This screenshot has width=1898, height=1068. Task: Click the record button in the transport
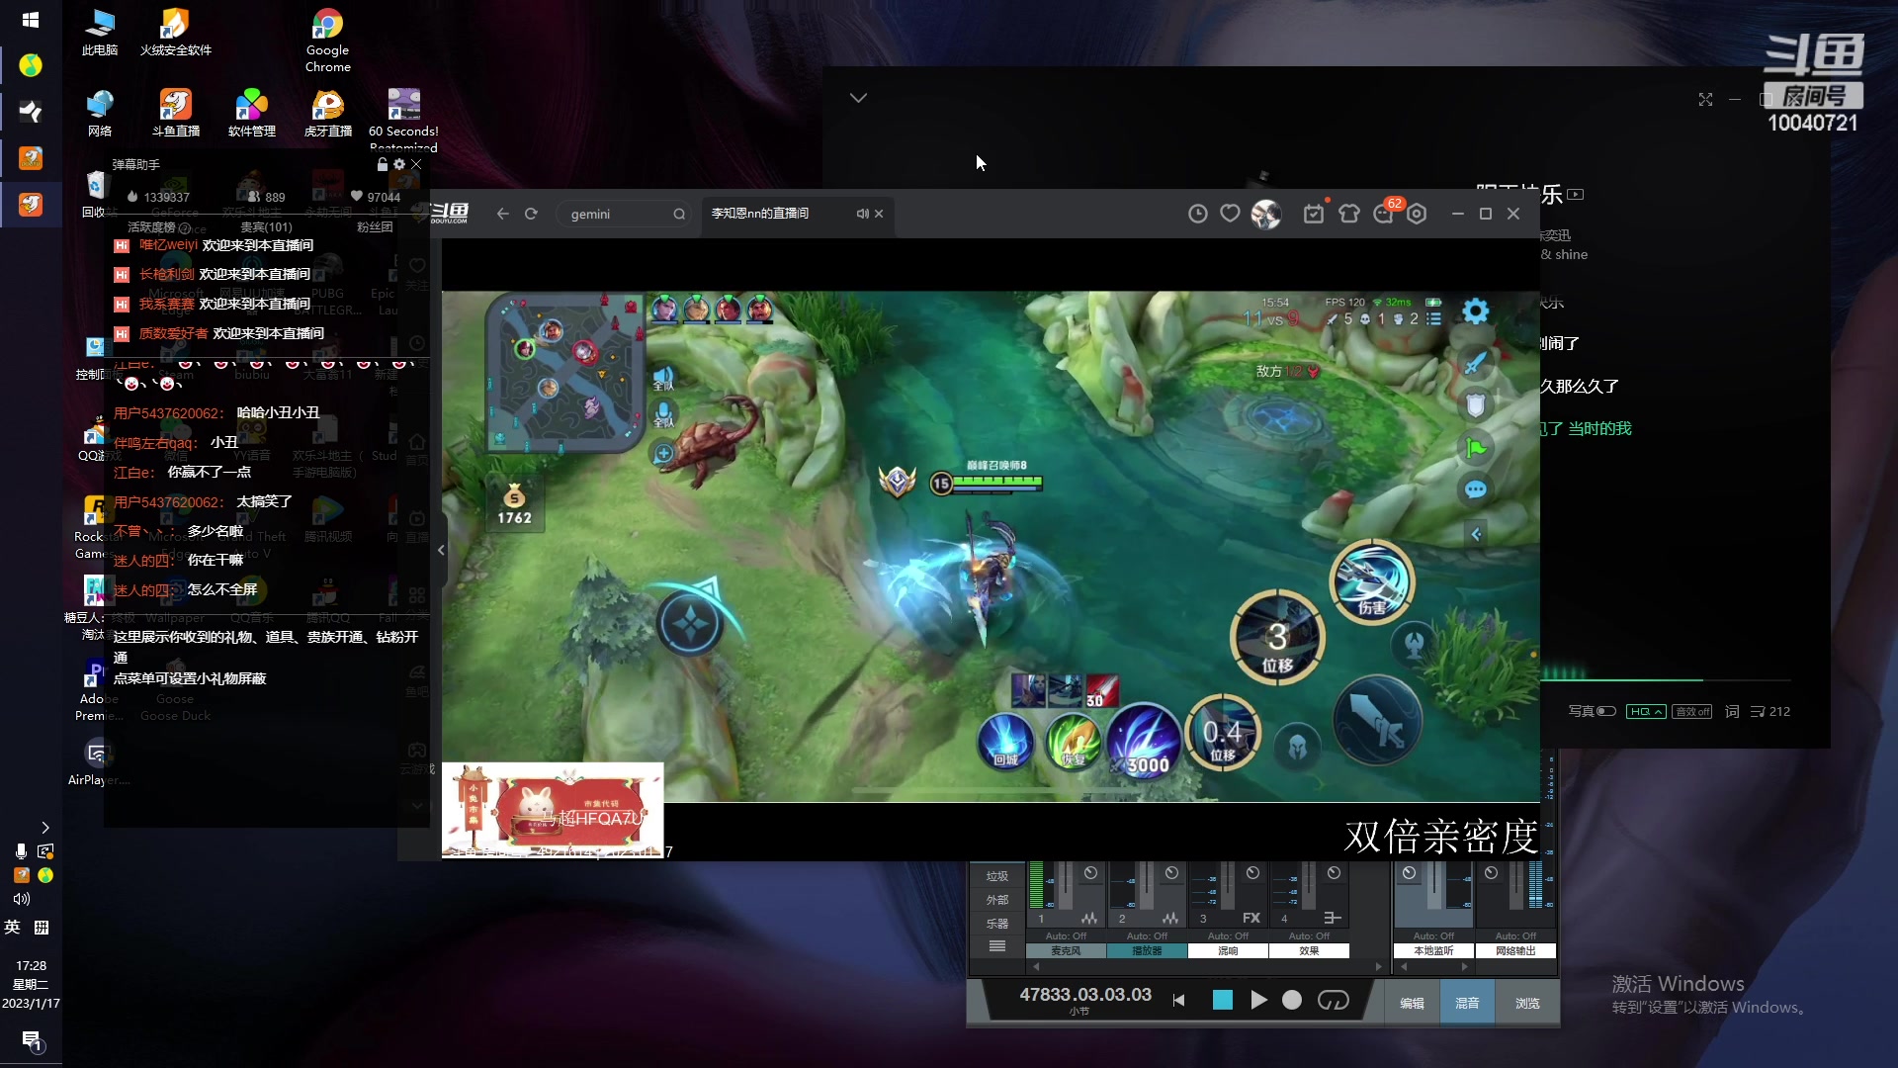point(1292,1000)
